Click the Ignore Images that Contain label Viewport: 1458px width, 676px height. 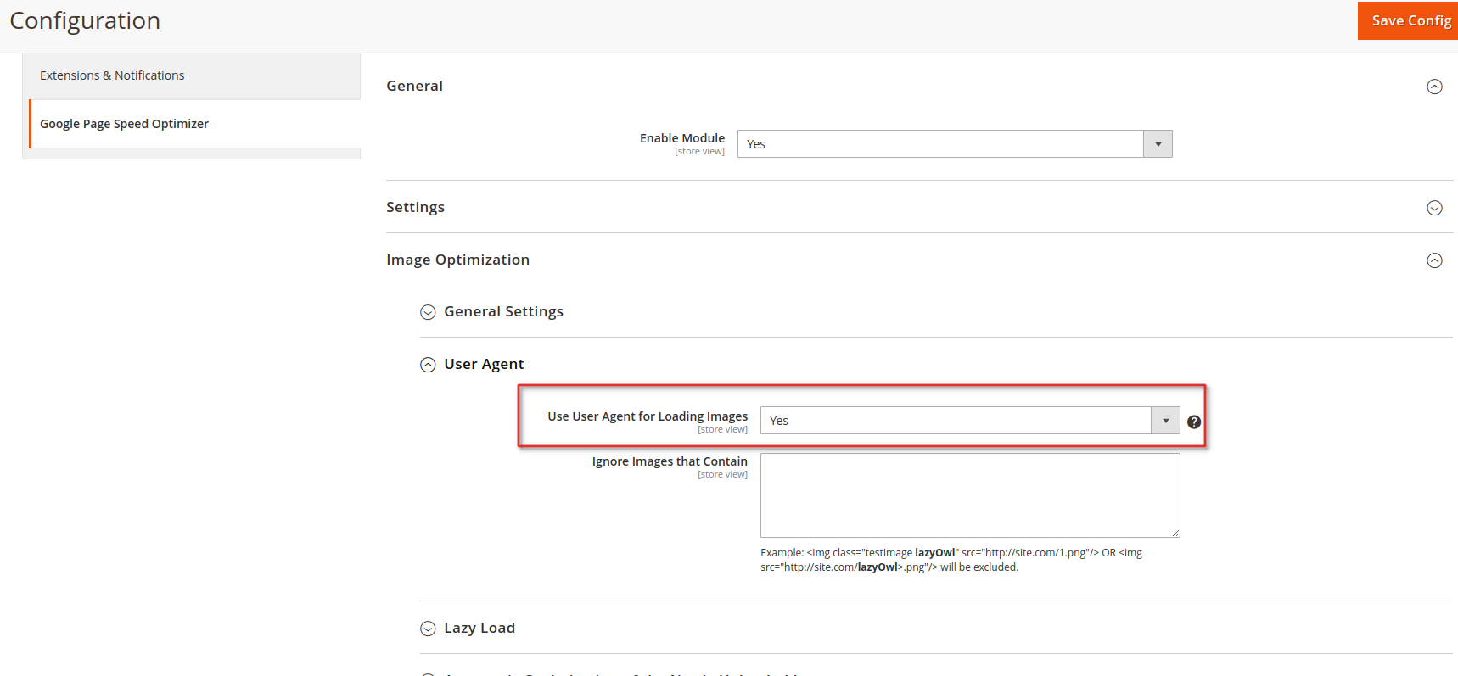point(670,461)
